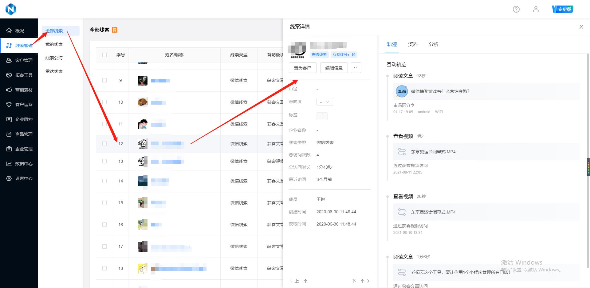Check the checkbox for row 15
Image resolution: width=590 pixels, height=288 pixels.
point(104,203)
